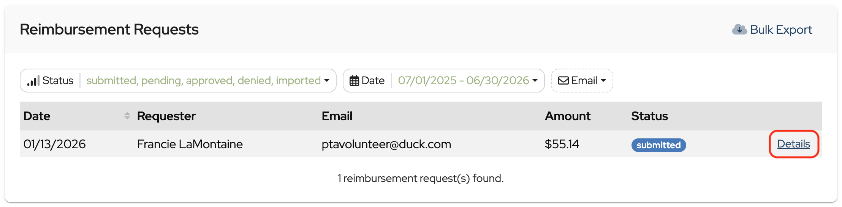
Task: Click the Email column header
Action: 337,116
